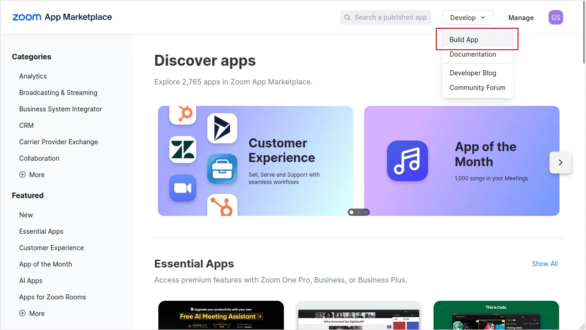The height and width of the screenshot is (330, 586).
Task: Click the Search a published app field
Action: (x=386, y=17)
